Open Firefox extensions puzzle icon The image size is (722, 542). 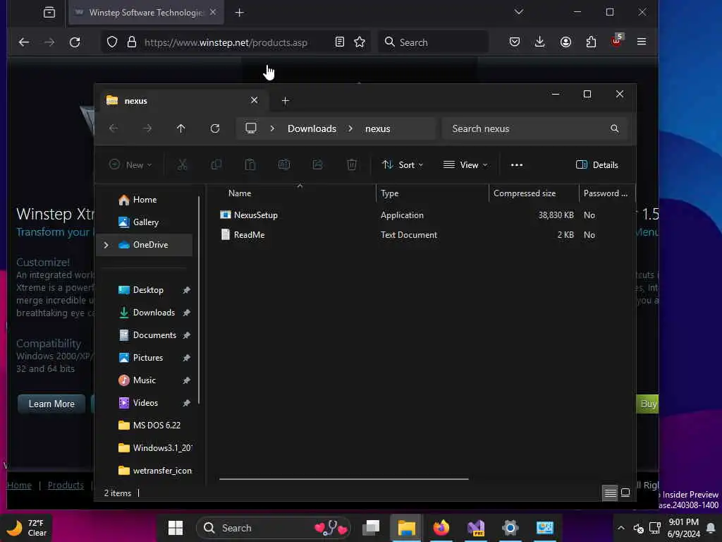pyautogui.click(x=592, y=42)
